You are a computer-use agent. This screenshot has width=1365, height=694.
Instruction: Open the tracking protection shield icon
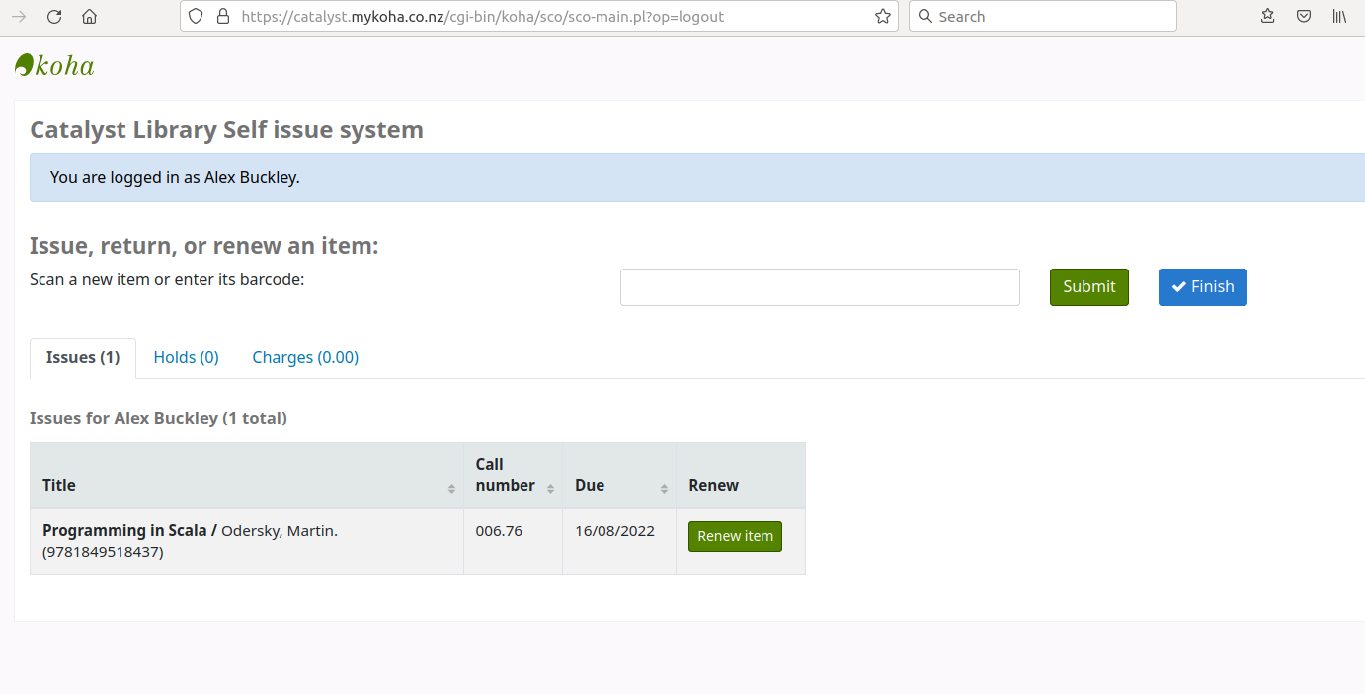pos(196,17)
